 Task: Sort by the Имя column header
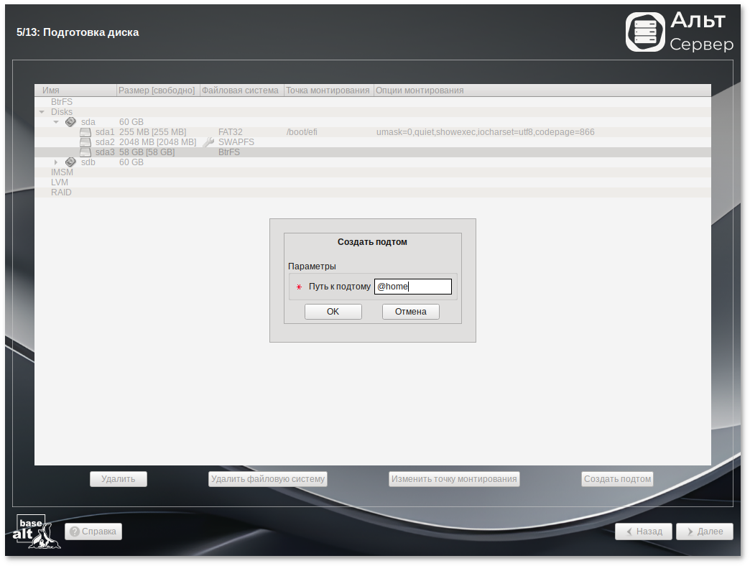pos(75,91)
